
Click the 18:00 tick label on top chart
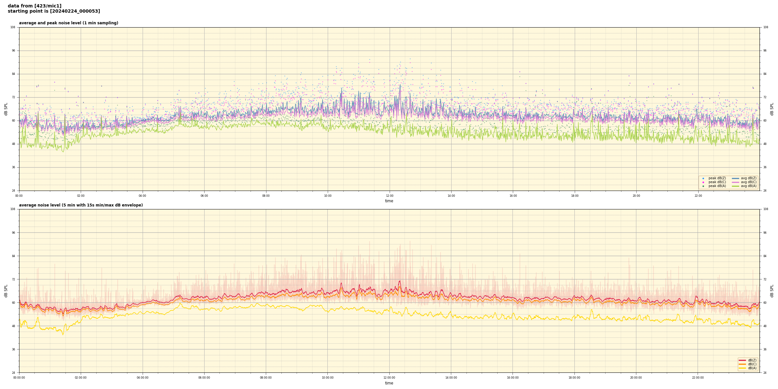pyautogui.click(x=574, y=196)
